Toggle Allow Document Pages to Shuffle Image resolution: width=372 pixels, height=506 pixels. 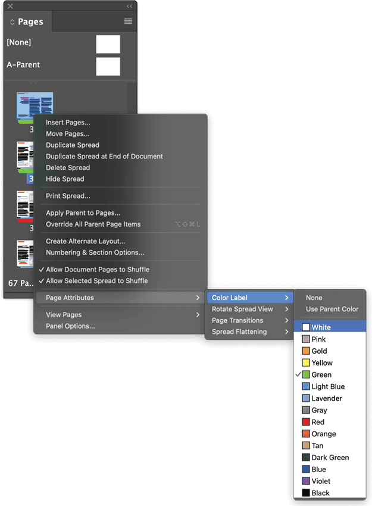(x=97, y=270)
